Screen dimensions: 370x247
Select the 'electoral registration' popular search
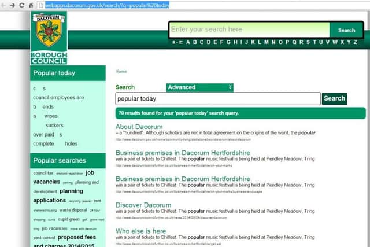(x=69, y=174)
